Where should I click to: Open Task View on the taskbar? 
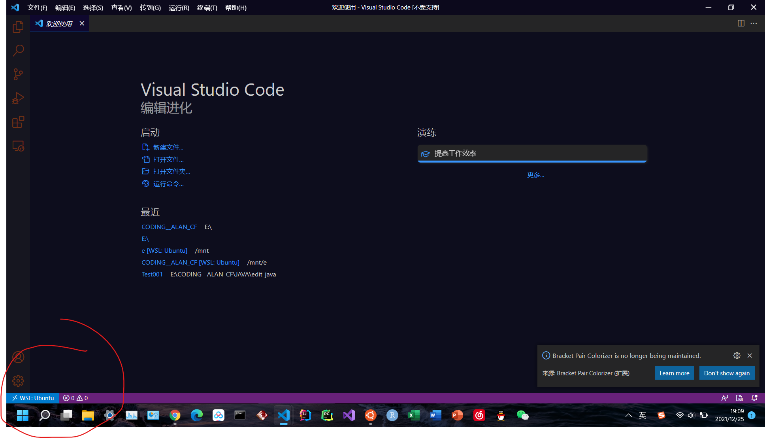tap(66, 415)
